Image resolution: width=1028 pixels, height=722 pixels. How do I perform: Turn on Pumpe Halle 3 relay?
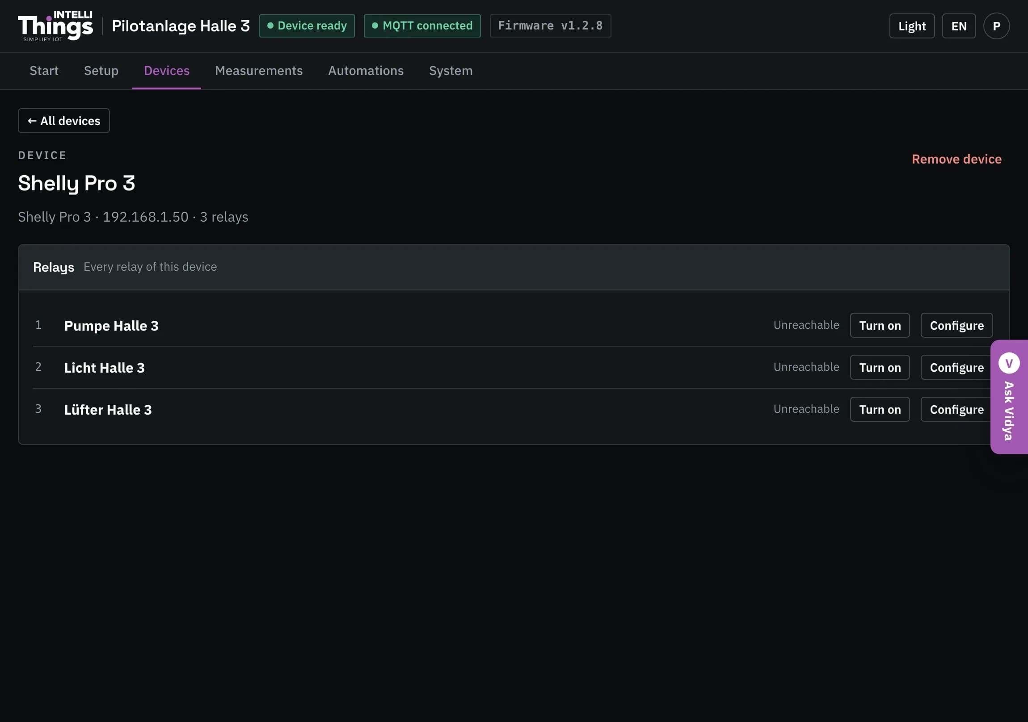[880, 325]
